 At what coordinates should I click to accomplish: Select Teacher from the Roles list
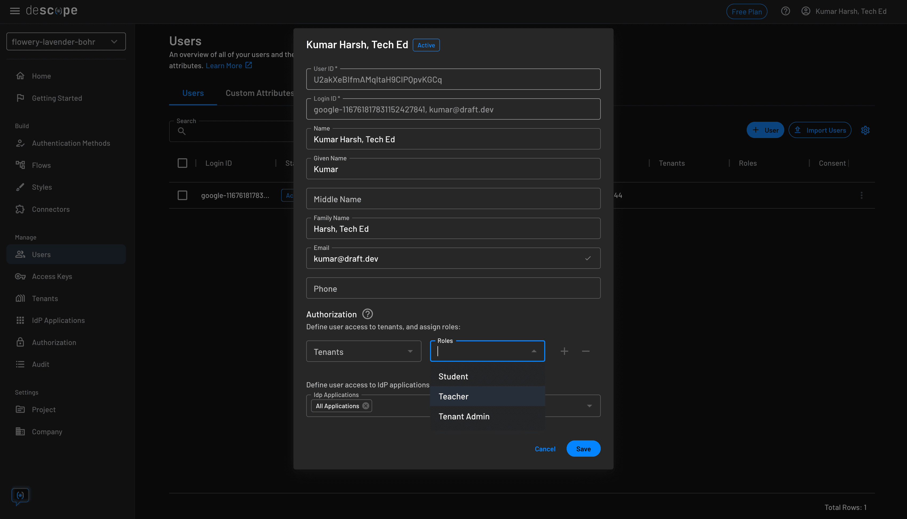point(453,396)
